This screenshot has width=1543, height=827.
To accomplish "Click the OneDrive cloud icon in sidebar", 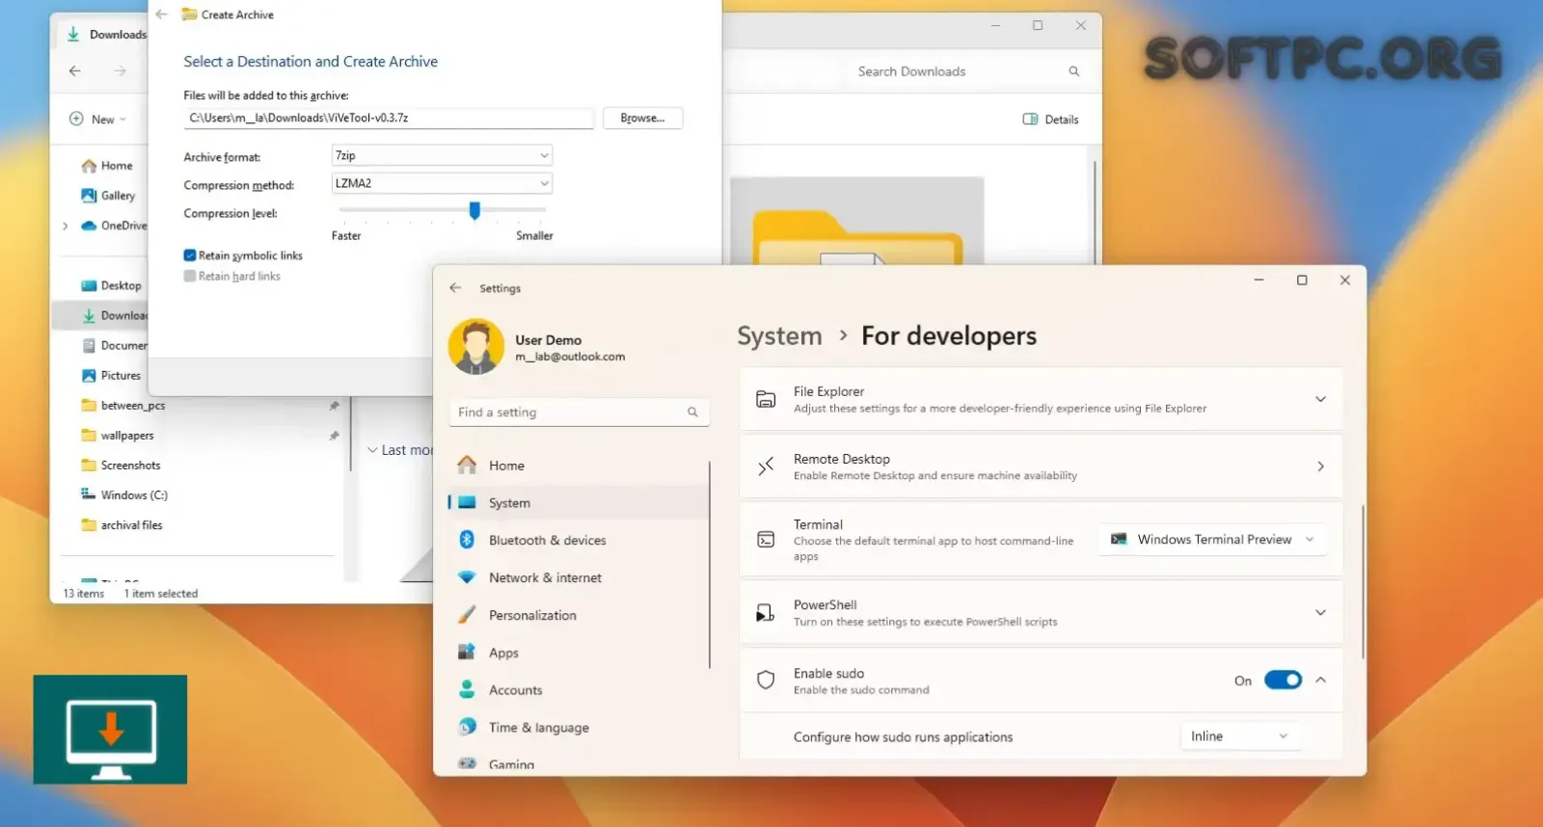I will (89, 226).
